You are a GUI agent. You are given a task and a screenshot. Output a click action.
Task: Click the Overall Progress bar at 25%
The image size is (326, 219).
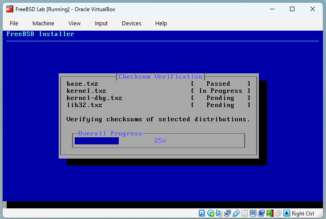[x=159, y=141]
